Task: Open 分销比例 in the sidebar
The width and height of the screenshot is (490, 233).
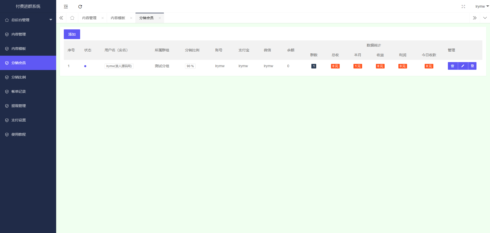Action: pyautogui.click(x=19, y=77)
